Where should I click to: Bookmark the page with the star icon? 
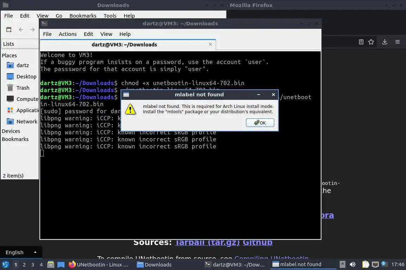pyautogui.click(x=371, y=42)
